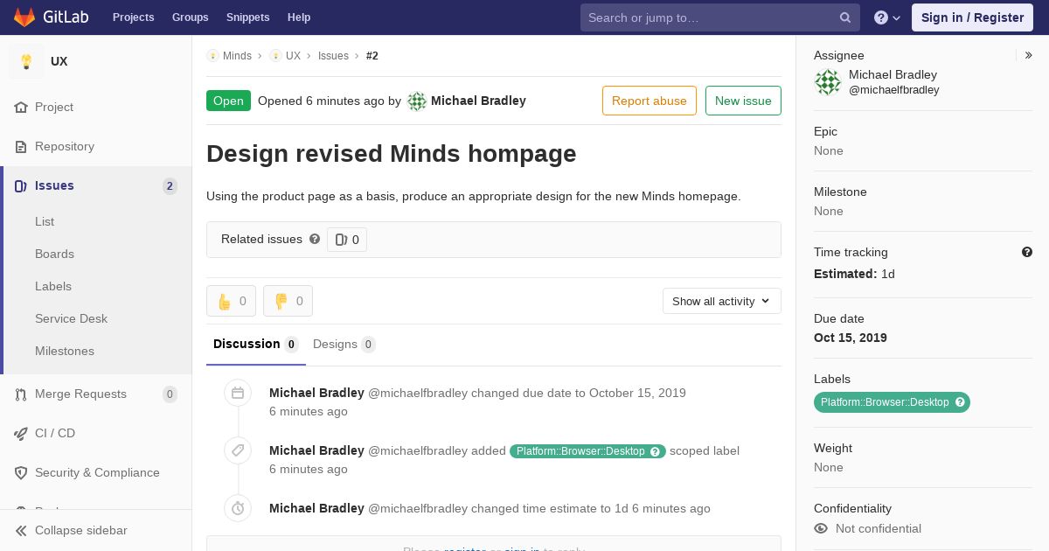Click help icon on activity scoped label

point(656,451)
